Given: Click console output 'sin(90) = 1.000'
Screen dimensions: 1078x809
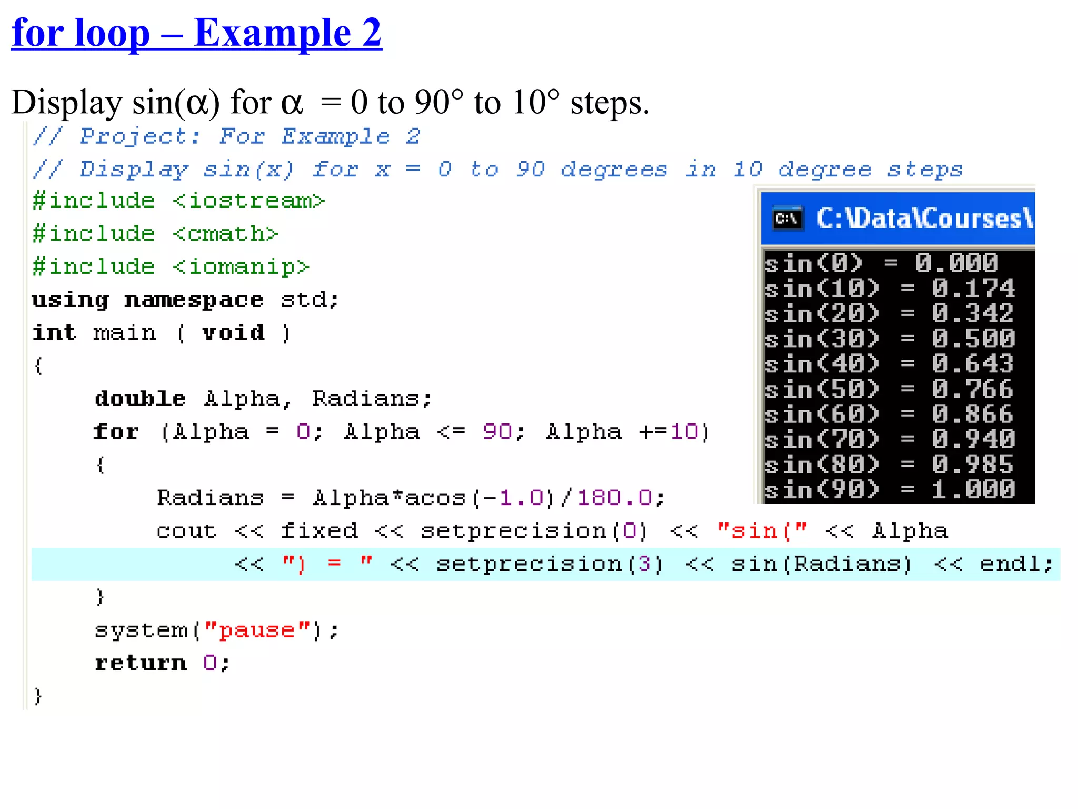Looking at the screenshot, I should (x=890, y=490).
